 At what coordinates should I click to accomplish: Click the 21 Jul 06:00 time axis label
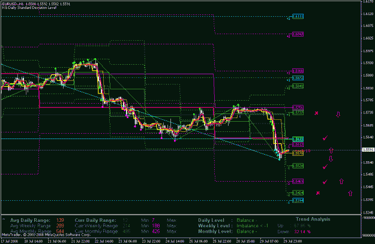[57, 242]
